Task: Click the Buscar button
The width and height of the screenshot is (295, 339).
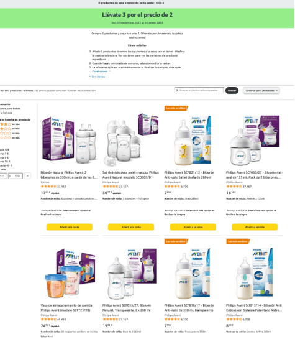Action: (232, 91)
